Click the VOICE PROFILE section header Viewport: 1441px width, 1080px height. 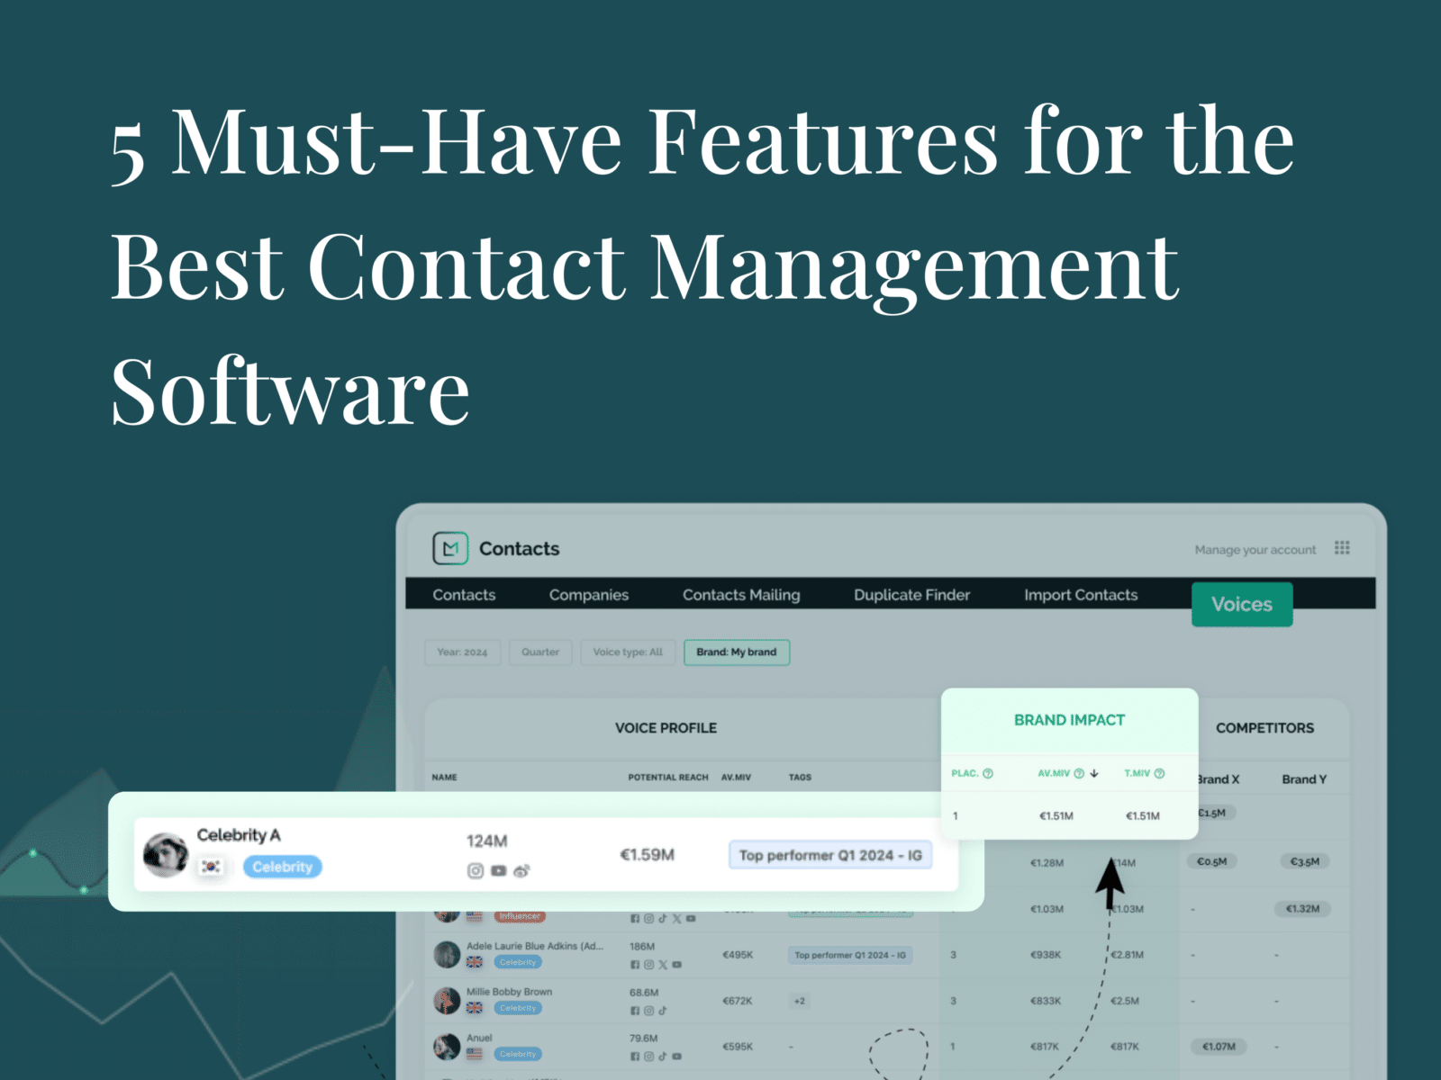click(666, 727)
